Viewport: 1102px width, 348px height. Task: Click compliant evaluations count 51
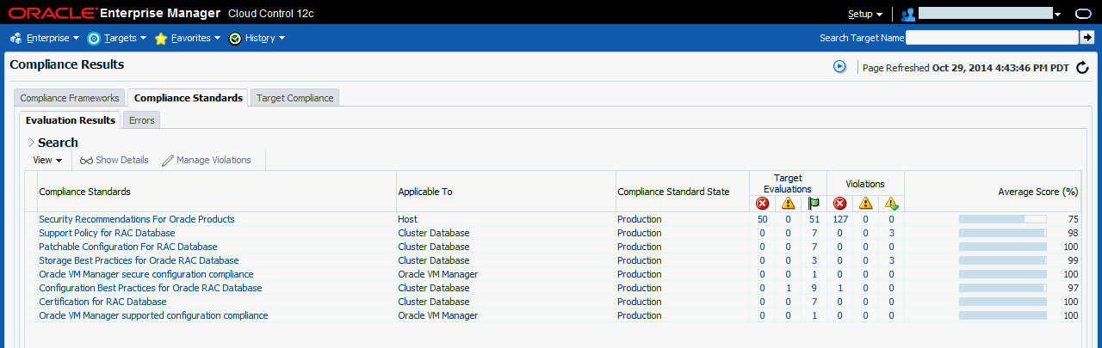(x=814, y=219)
